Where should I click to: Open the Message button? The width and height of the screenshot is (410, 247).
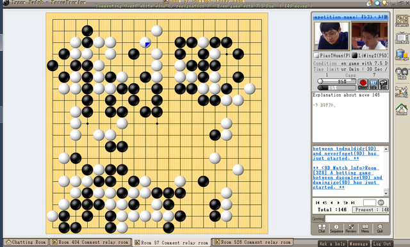click(x=359, y=244)
